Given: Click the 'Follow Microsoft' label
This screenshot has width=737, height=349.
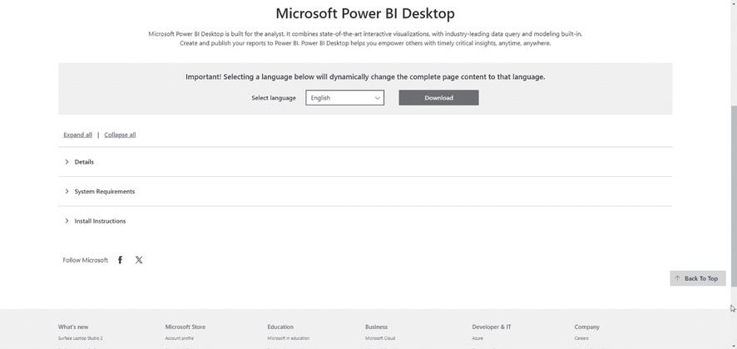Looking at the screenshot, I should [x=85, y=260].
